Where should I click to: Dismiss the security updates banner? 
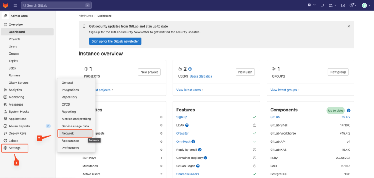click(349, 26)
